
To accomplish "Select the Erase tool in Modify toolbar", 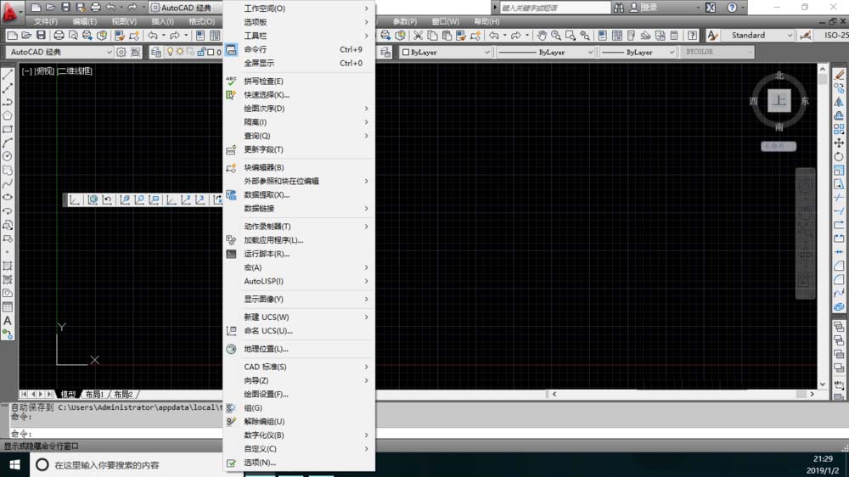I will pyautogui.click(x=839, y=75).
